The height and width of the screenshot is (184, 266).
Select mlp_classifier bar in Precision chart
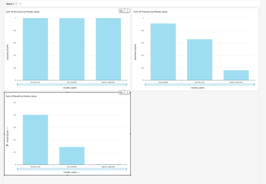coord(163,52)
